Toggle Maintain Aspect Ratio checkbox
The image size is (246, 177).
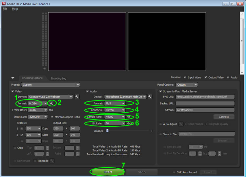52,117
